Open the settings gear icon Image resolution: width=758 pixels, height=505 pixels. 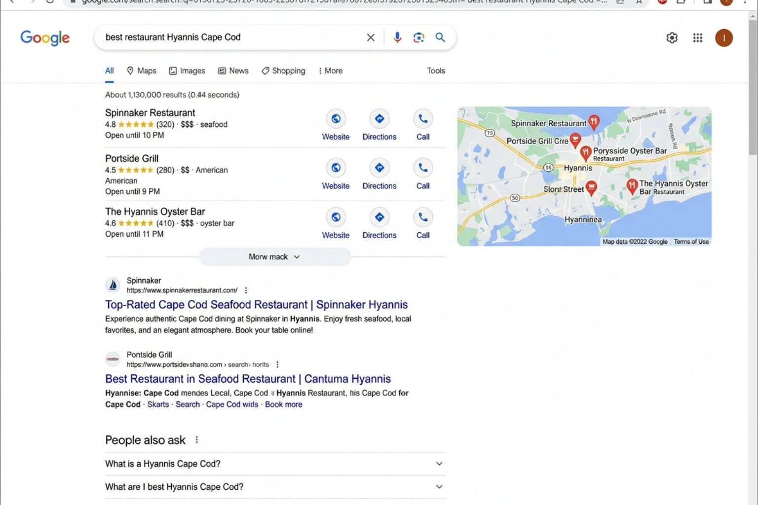tap(672, 38)
